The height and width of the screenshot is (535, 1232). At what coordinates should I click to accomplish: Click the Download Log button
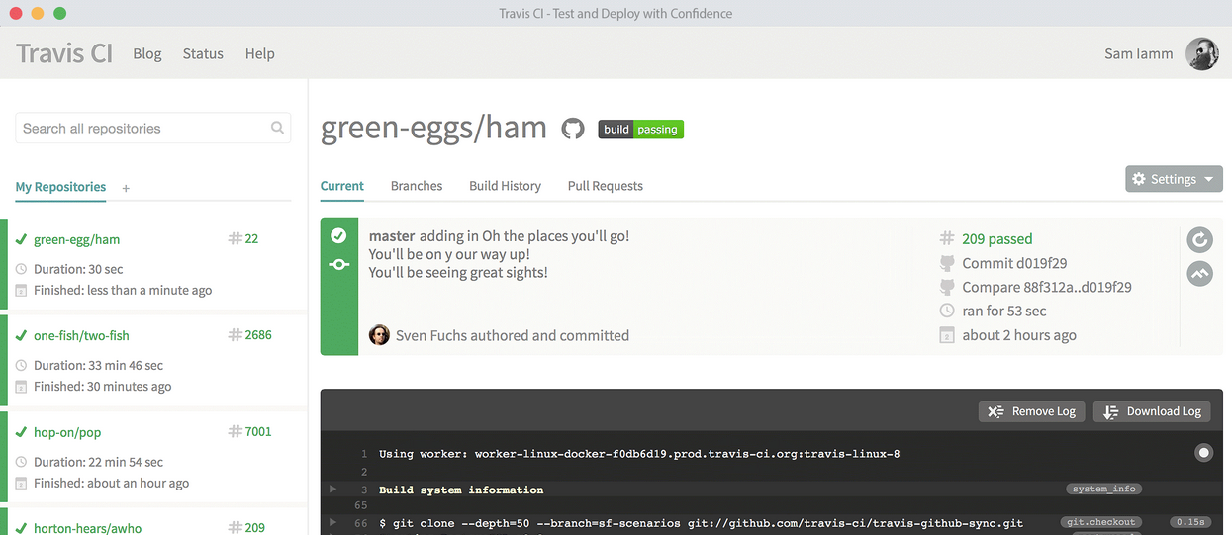1153,411
